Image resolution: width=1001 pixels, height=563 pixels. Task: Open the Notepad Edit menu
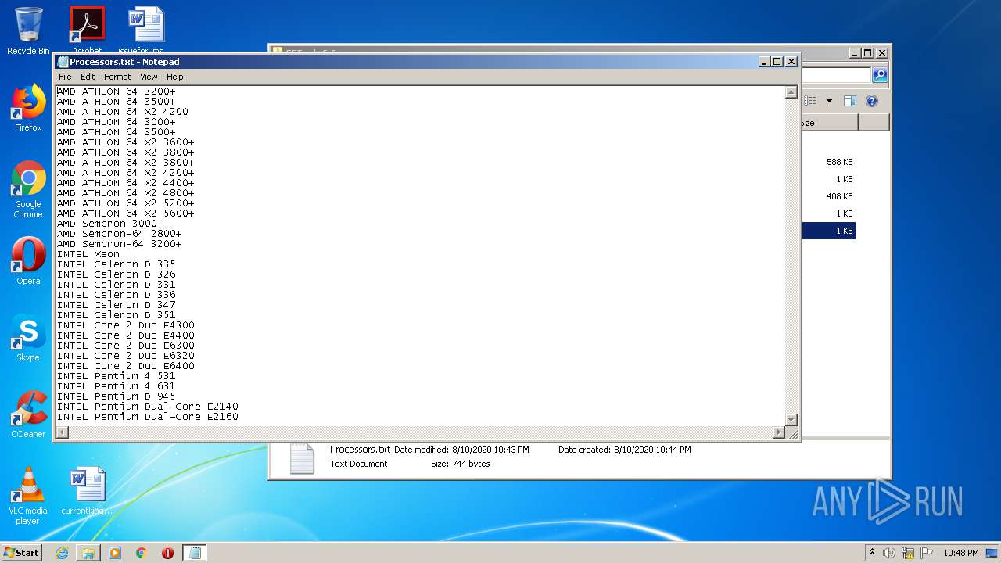coord(88,77)
